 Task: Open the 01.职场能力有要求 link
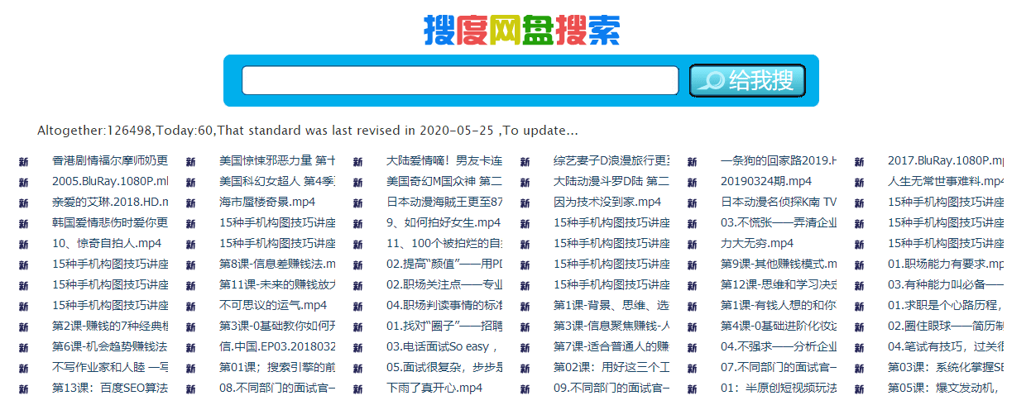point(946,264)
